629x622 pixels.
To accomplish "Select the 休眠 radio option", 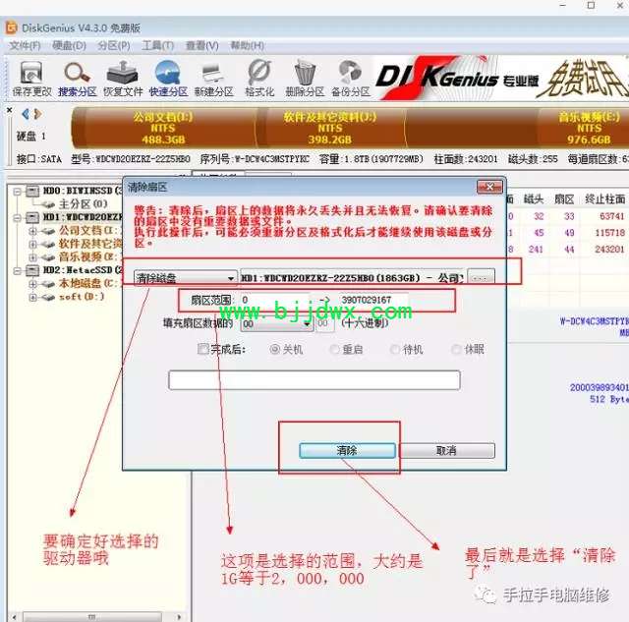I will (x=456, y=349).
